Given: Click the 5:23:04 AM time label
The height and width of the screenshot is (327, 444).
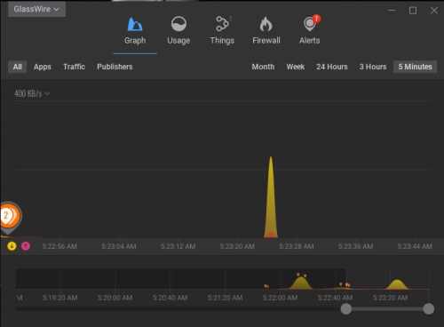Looking at the screenshot, I should pos(119,246).
